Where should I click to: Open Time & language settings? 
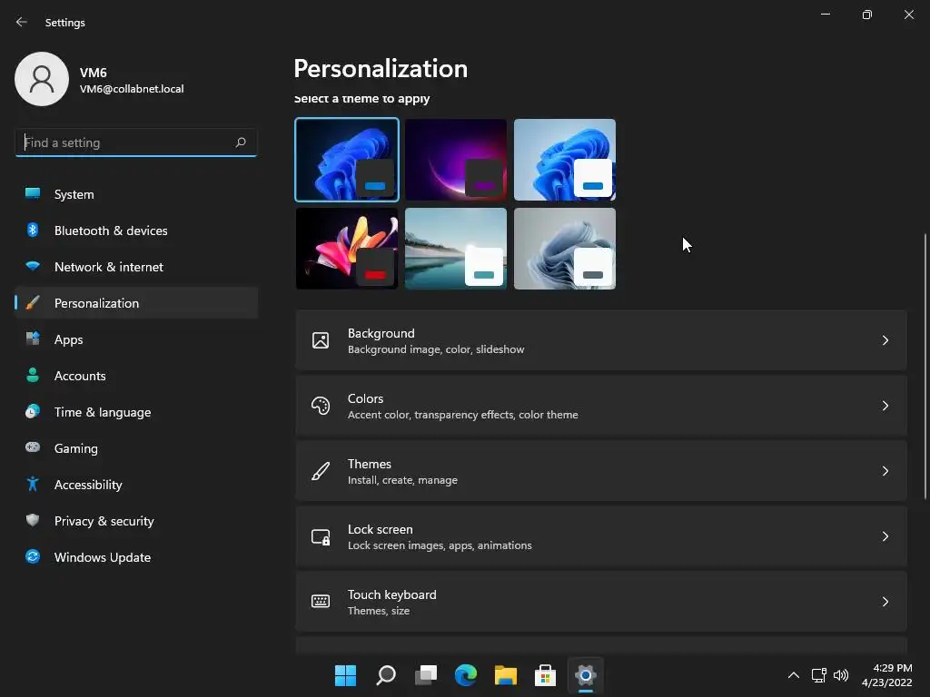click(x=136, y=412)
